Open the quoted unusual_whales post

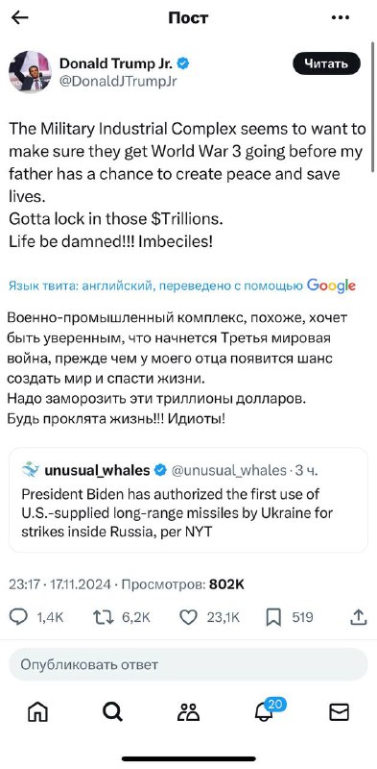[188, 500]
